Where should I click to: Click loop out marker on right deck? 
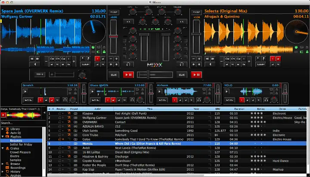click(x=263, y=59)
